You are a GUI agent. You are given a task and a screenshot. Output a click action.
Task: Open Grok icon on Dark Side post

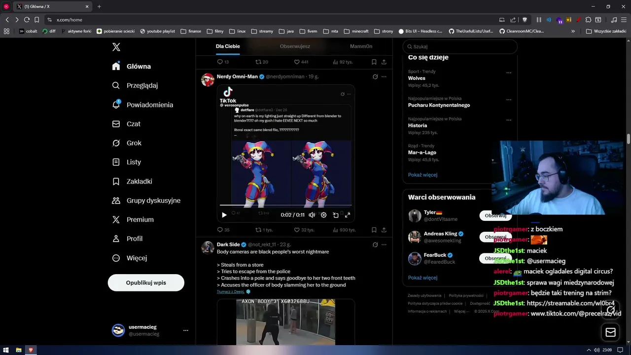point(375,245)
